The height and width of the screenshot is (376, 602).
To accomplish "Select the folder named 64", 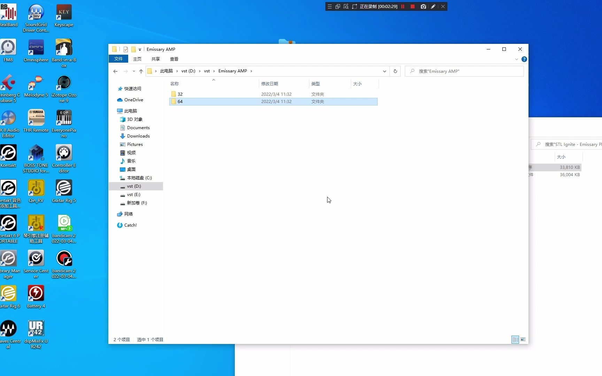I will click(x=273, y=102).
